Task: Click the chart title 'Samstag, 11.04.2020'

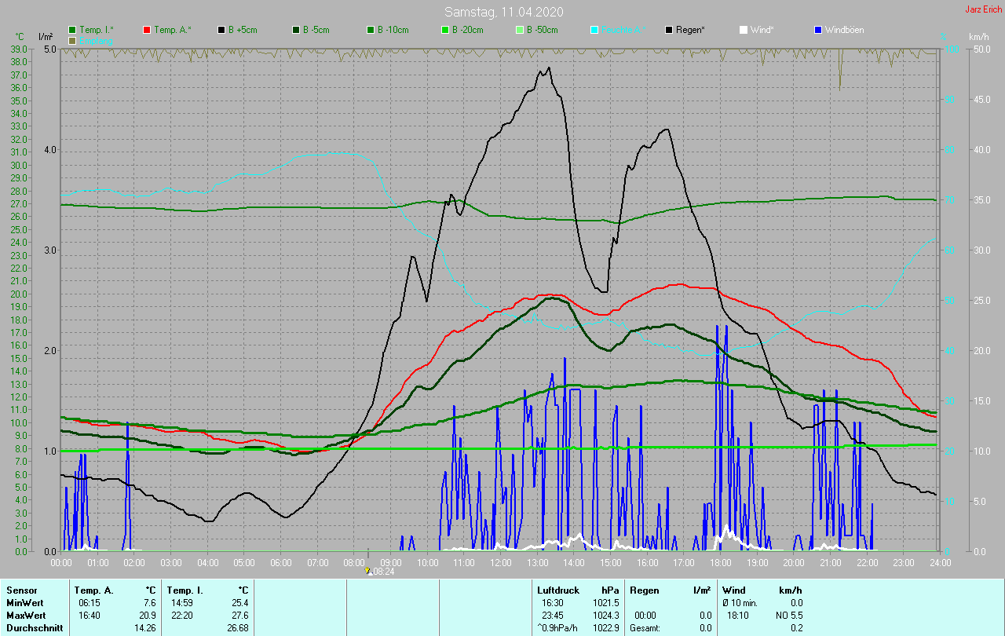Action: [x=503, y=12]
